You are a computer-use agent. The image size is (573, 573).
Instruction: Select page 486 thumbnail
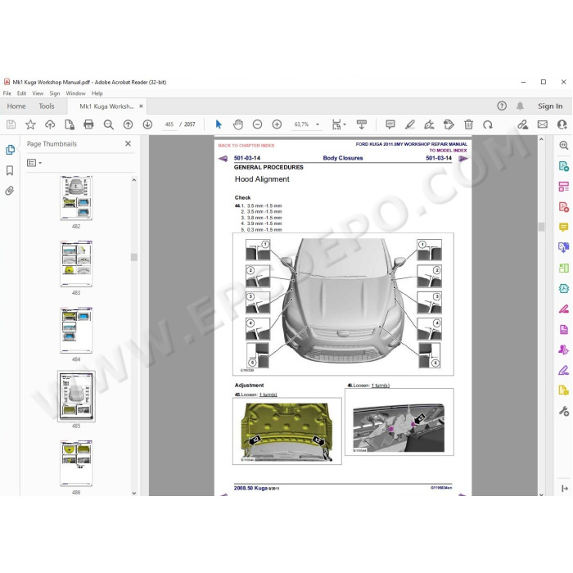76,463
